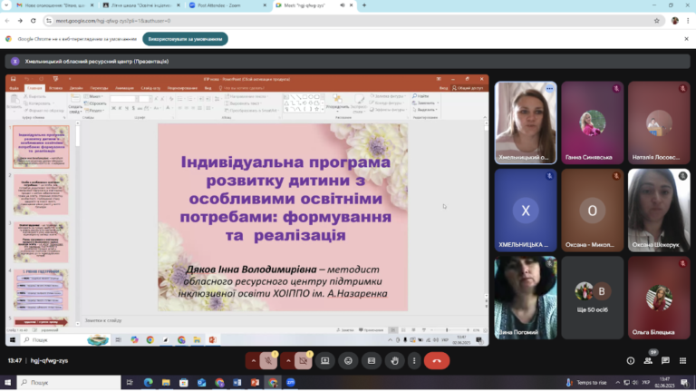Open meeting details info icon
The image size is (696, 392).
tap(631, 361)
